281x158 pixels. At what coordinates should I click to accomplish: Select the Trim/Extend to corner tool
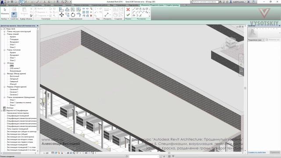click(79, 14)
